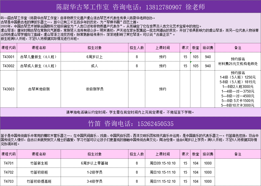Select the 请单独电话确认约定时间 notice row
The image size is (261, 186).
(130, 112)
